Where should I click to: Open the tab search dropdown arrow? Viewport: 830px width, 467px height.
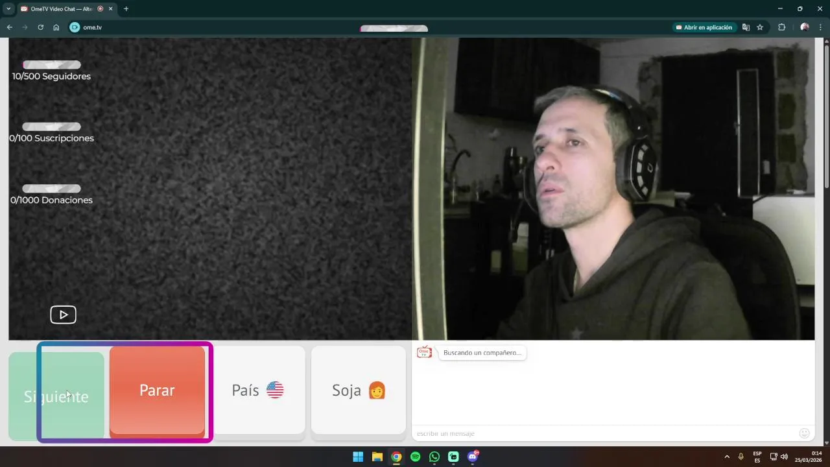(x=8, y=8)
